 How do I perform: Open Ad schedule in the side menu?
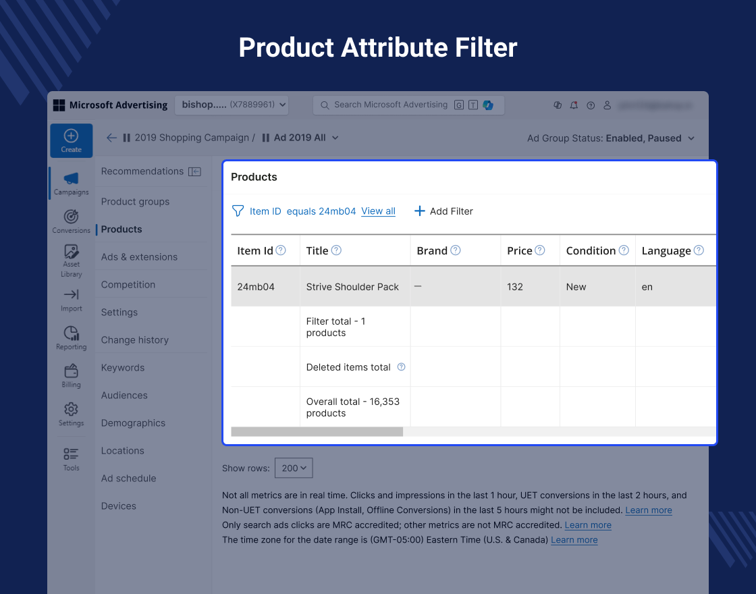point(129,479)
